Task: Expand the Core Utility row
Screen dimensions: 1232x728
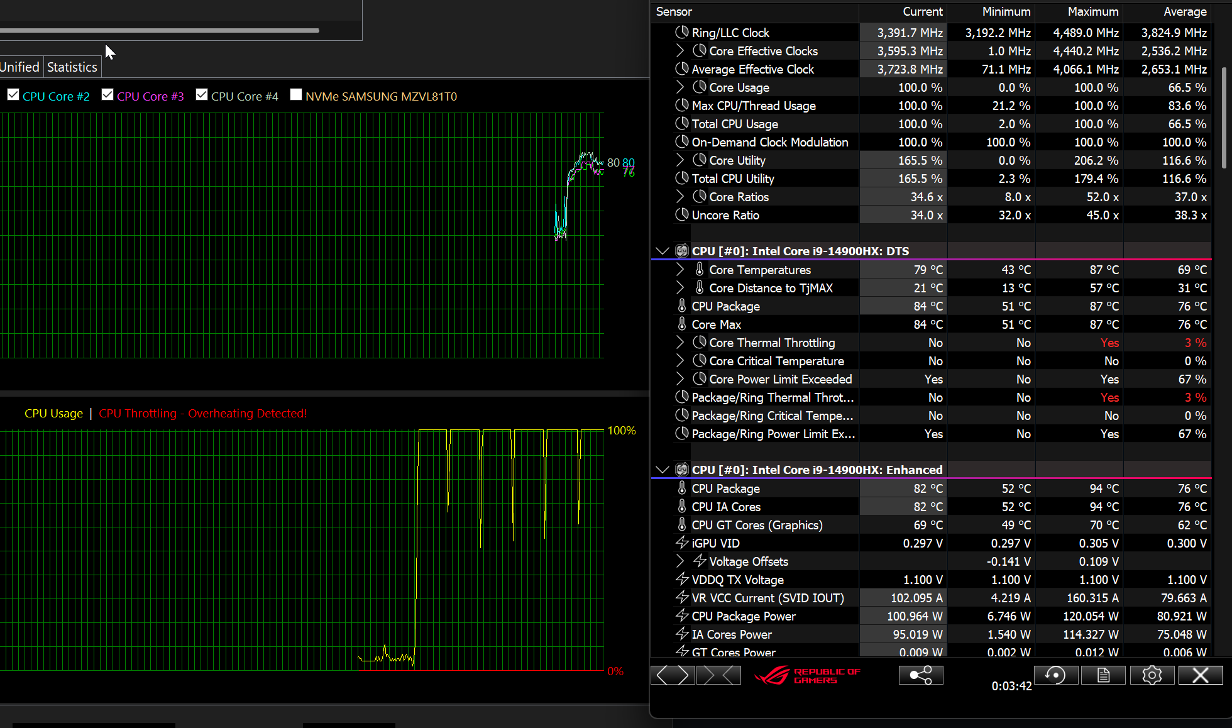Action: tap(680, 160)
